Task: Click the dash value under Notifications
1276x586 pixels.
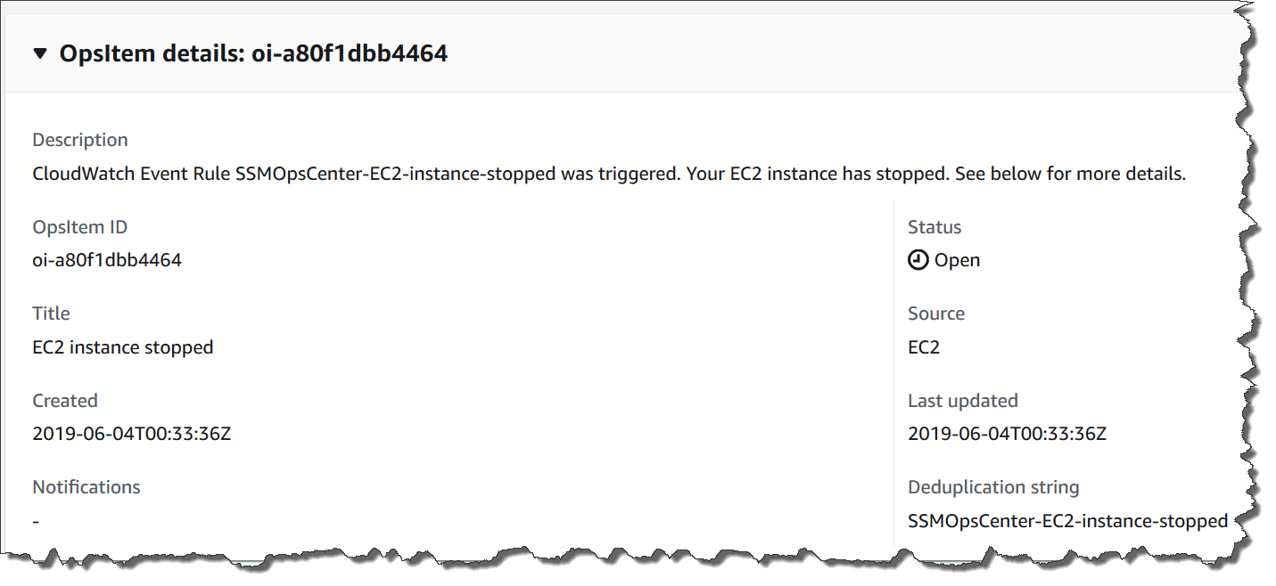Action: pos(36,520)
